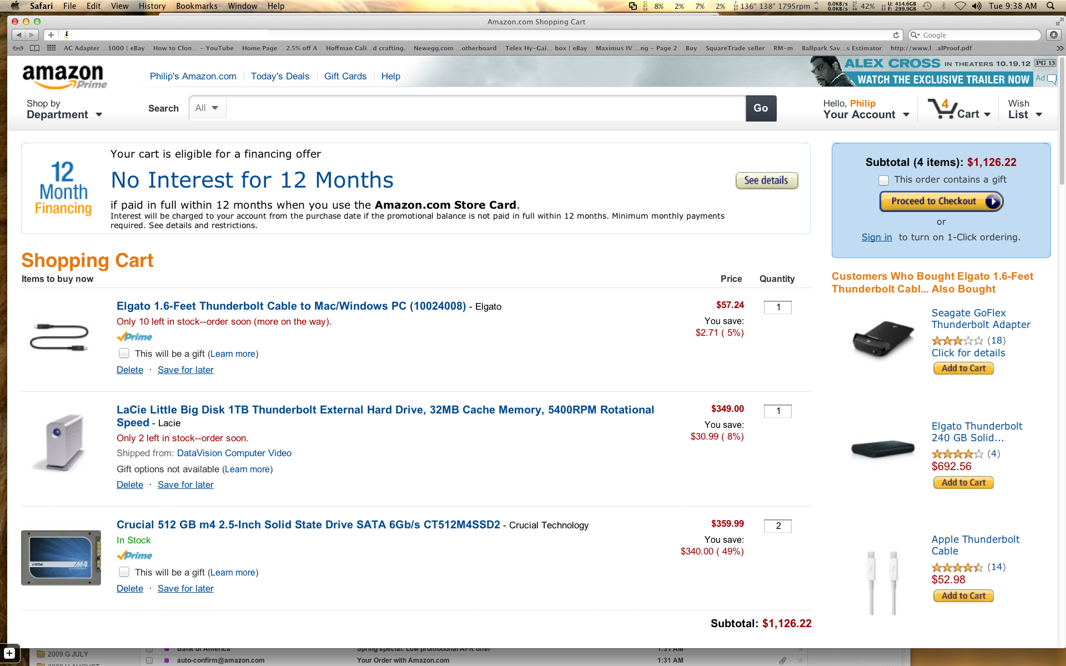Click the add bookmark plus button
The width and height of the screenshot is (1066, 666).
pos(51,35)
